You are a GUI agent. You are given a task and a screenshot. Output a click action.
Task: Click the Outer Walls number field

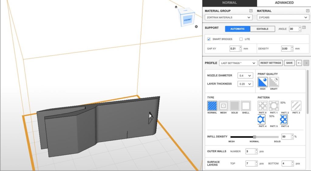[250, 151]
